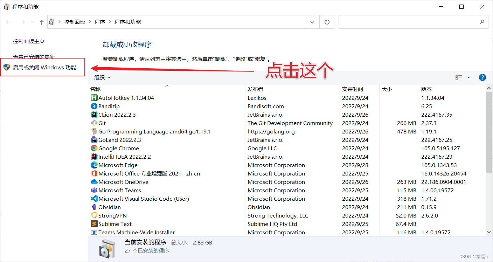Click the IntelliJ IDEA program icon
Image resolution: width=493 pixels, height=262 pixels.
[94, 157]
